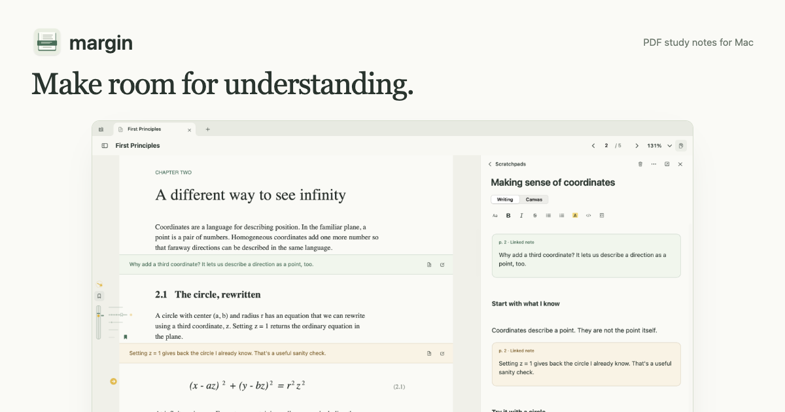Open the orange linked note card in scratchpad
This screenshot has width=785, height=412.
pos(586,364)
